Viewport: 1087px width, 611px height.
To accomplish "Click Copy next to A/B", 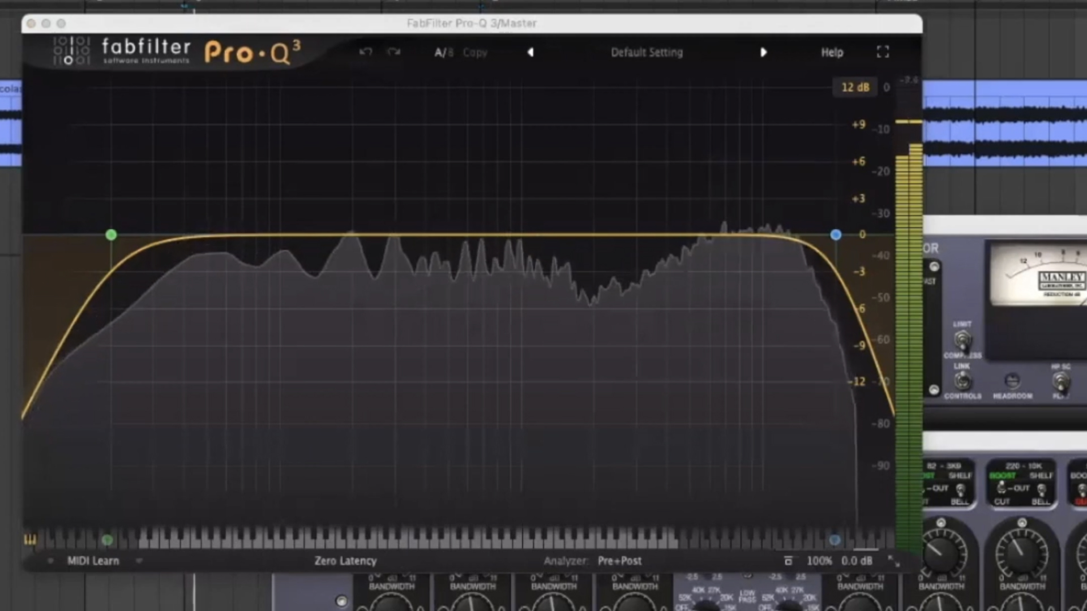I will 474,53.
